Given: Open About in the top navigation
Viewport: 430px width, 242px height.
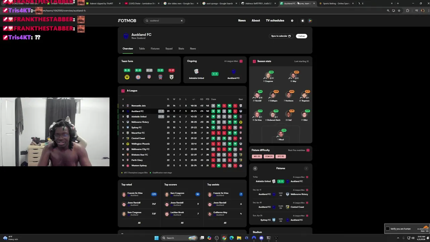Looking at the screenshot, I should [256, 21].
